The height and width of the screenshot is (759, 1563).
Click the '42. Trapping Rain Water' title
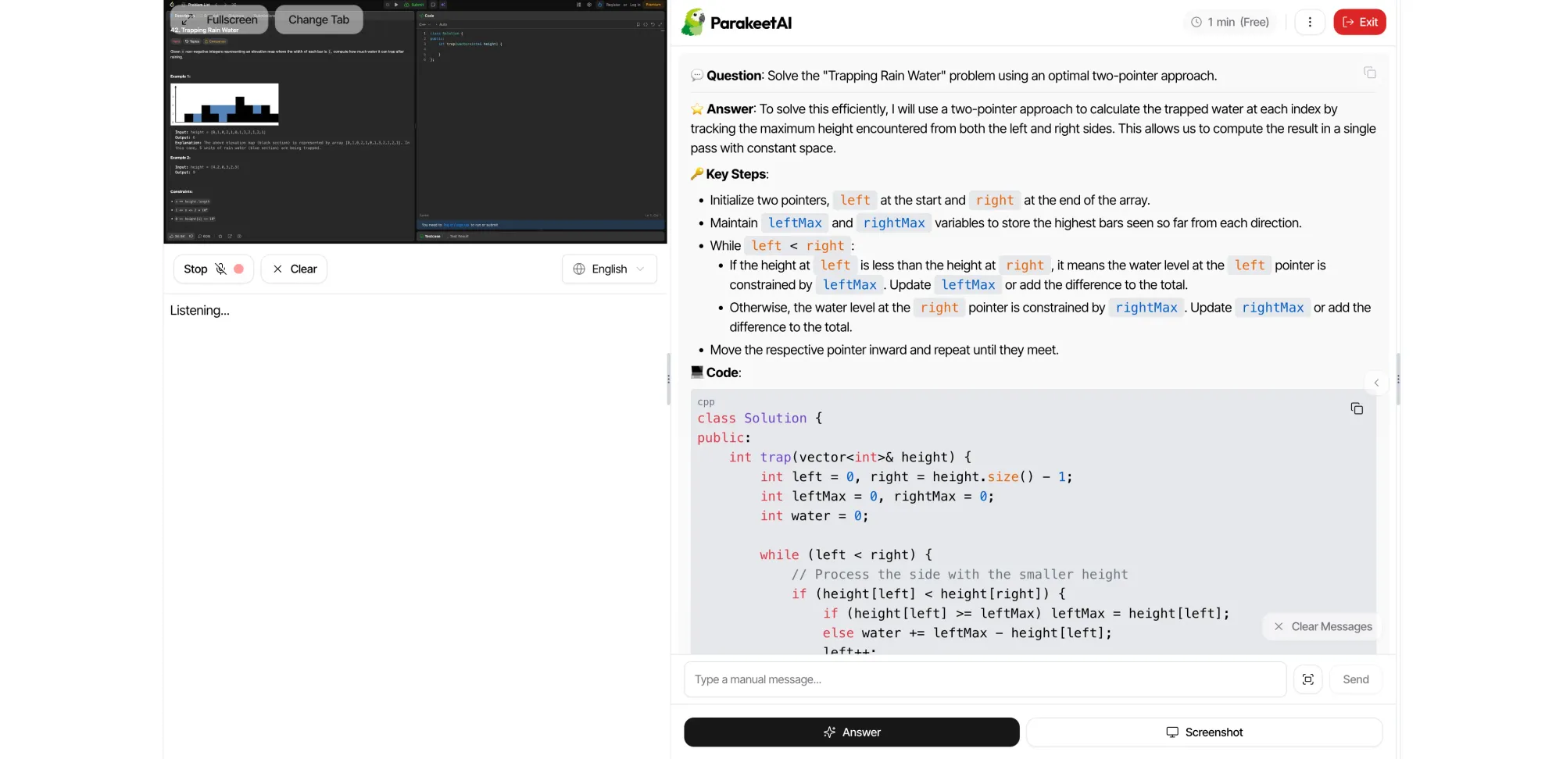[x=205, y=30]
